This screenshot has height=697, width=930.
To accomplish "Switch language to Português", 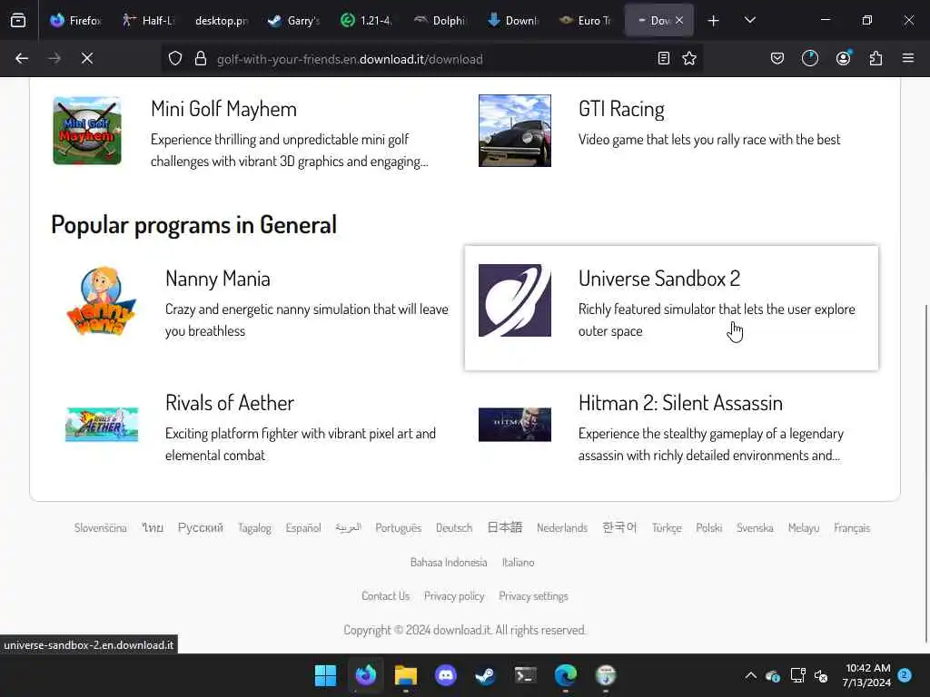I will 398,527.
